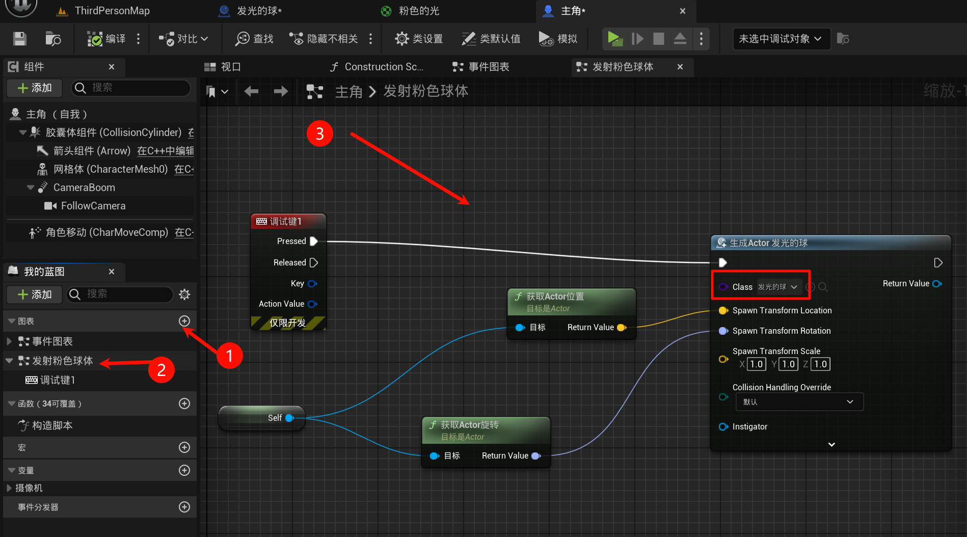The image size is (967, 537).
Task: Click the Simulate (模拟) button
Action: click(x=558, y=39)
